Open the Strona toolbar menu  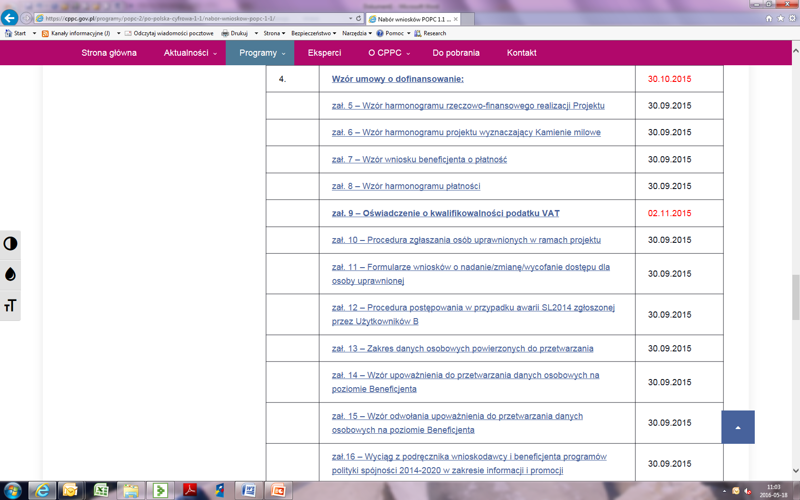(x=274, y=33)
